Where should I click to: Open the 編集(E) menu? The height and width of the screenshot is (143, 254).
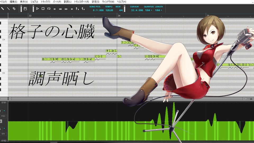[x=13, y=2]
